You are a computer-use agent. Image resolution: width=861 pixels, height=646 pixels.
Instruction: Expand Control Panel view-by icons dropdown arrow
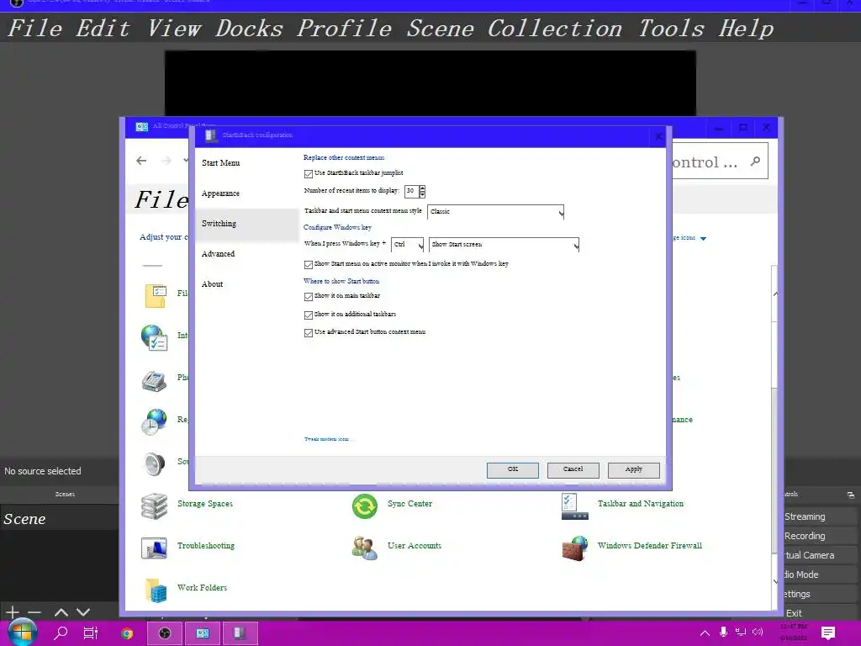pyautogui.click(x=703, y=238)
